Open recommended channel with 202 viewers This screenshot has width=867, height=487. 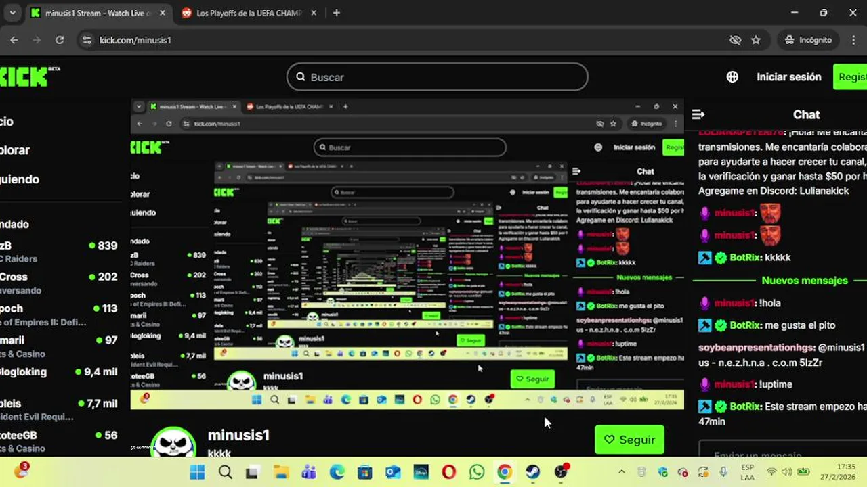59,283
